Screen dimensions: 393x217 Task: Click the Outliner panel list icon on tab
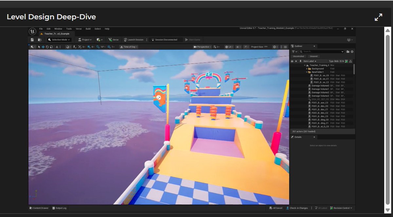[292, 46]
